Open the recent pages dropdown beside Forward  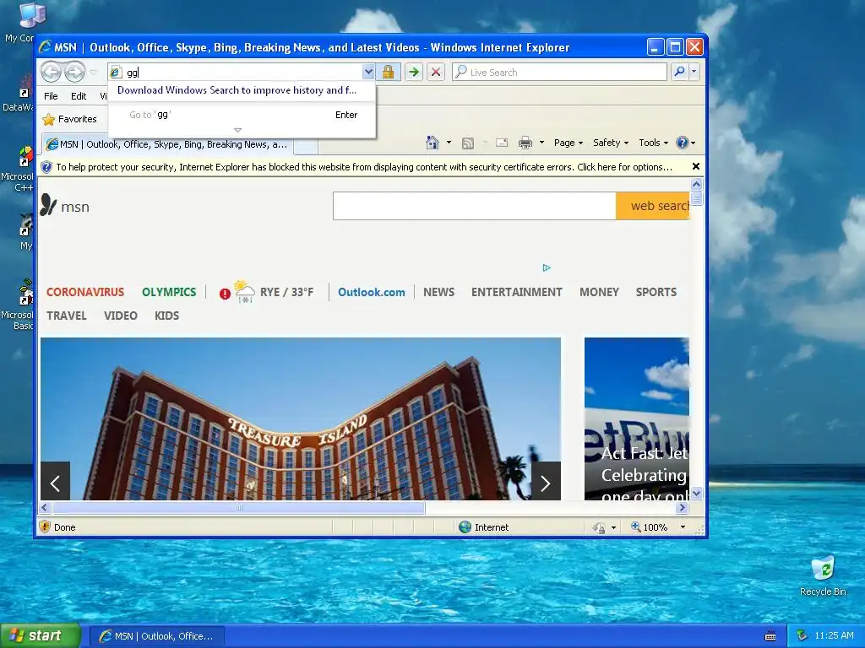pyautogui.click(x=93, y=73)
